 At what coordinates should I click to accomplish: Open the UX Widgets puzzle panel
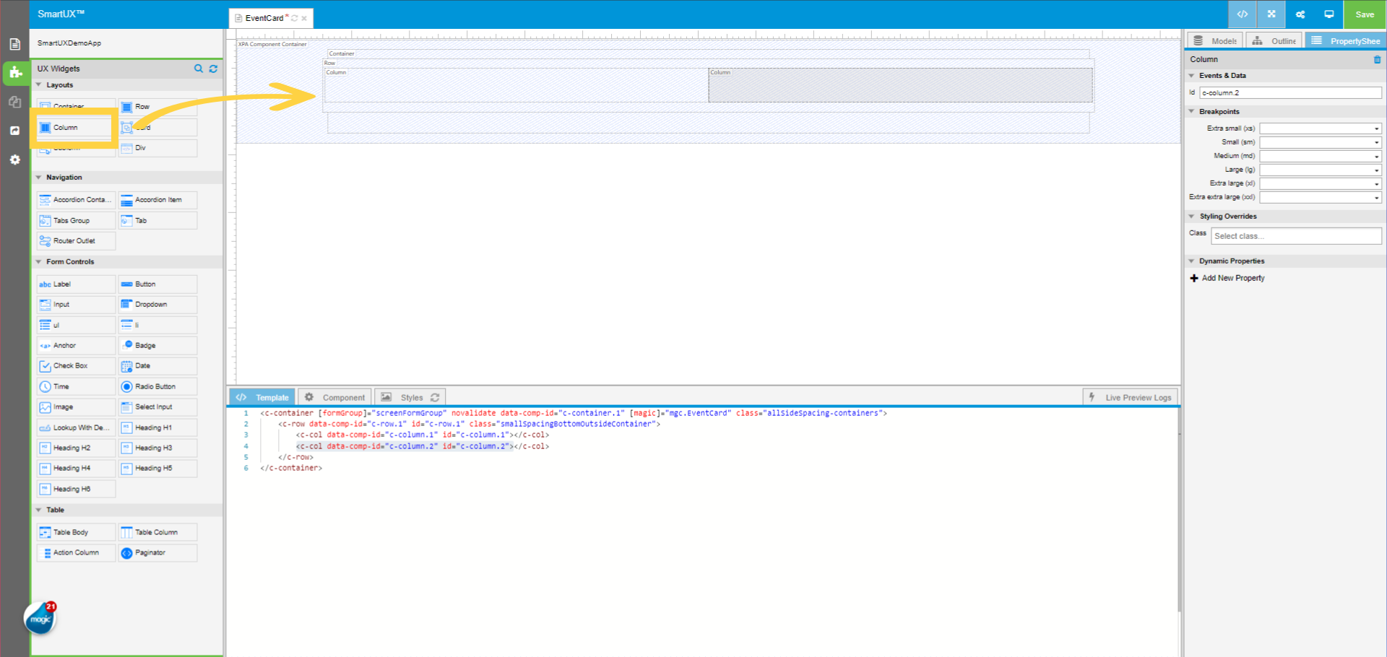coord(14,73)
